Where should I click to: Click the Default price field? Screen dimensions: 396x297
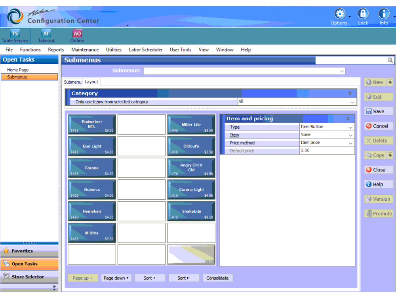click(327, 150)
